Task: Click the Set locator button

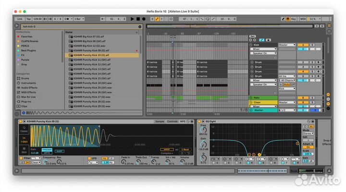Action: (252, 36)
